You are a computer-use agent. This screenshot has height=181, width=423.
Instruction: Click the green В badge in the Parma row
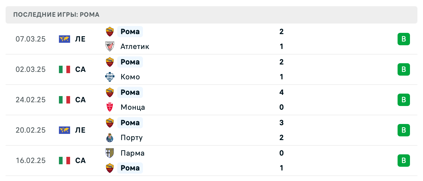[403, 161]
